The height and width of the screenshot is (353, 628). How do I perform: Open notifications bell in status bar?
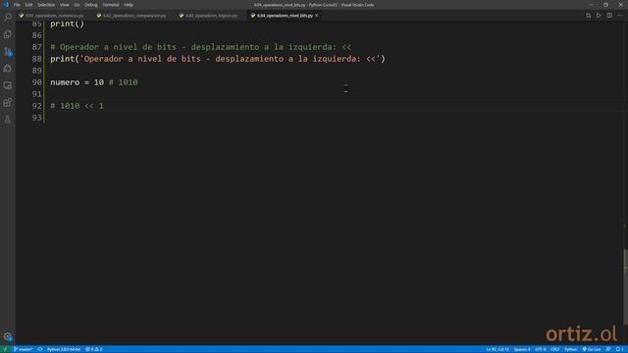(619, 349)
